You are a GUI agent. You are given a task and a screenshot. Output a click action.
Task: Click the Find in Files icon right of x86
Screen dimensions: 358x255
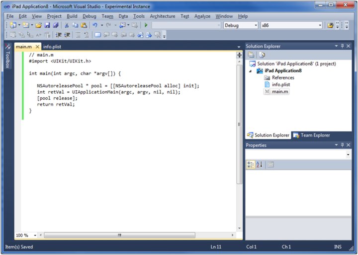330,25
